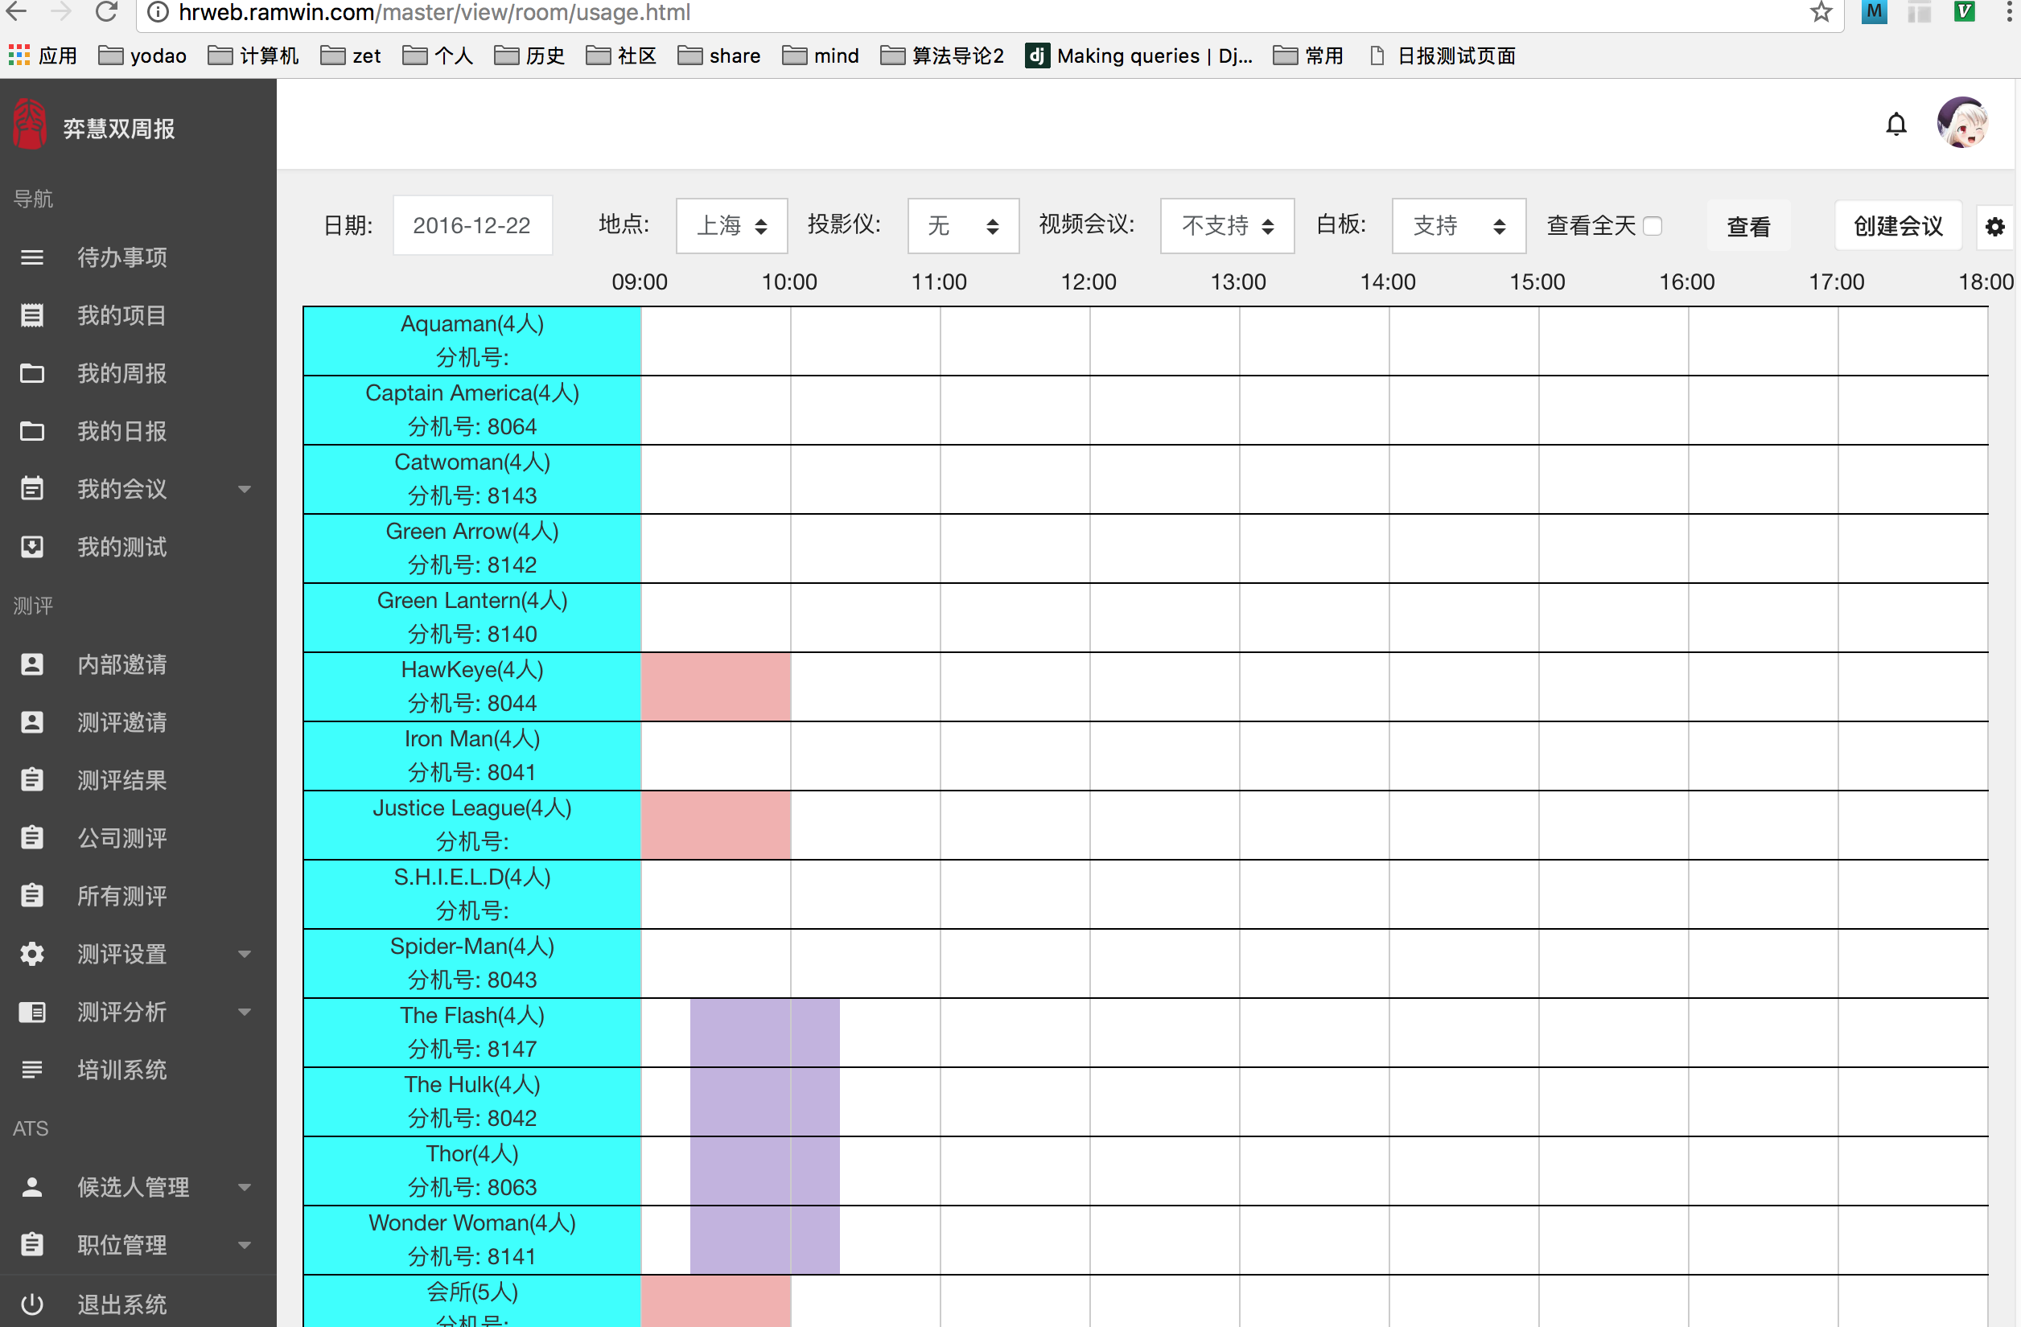Bookmark this page with the star icon
Viewport: 2021px width, 1327px height.
(x=1821, y=12)
